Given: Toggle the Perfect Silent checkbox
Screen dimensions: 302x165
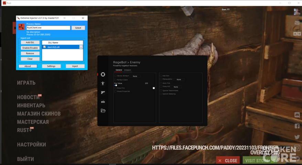Looking at the screenshot, I should coord(115,80).
